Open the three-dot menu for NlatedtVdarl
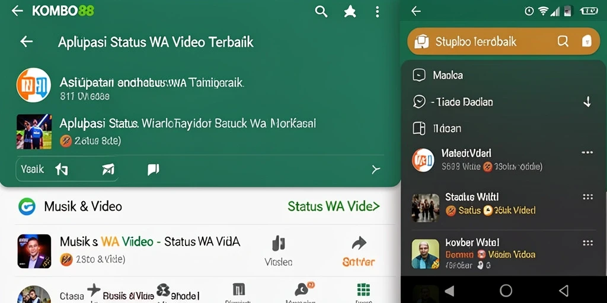The height and width of the screenshot is (303, 607). pyautogui.click(x=587, y=153)
